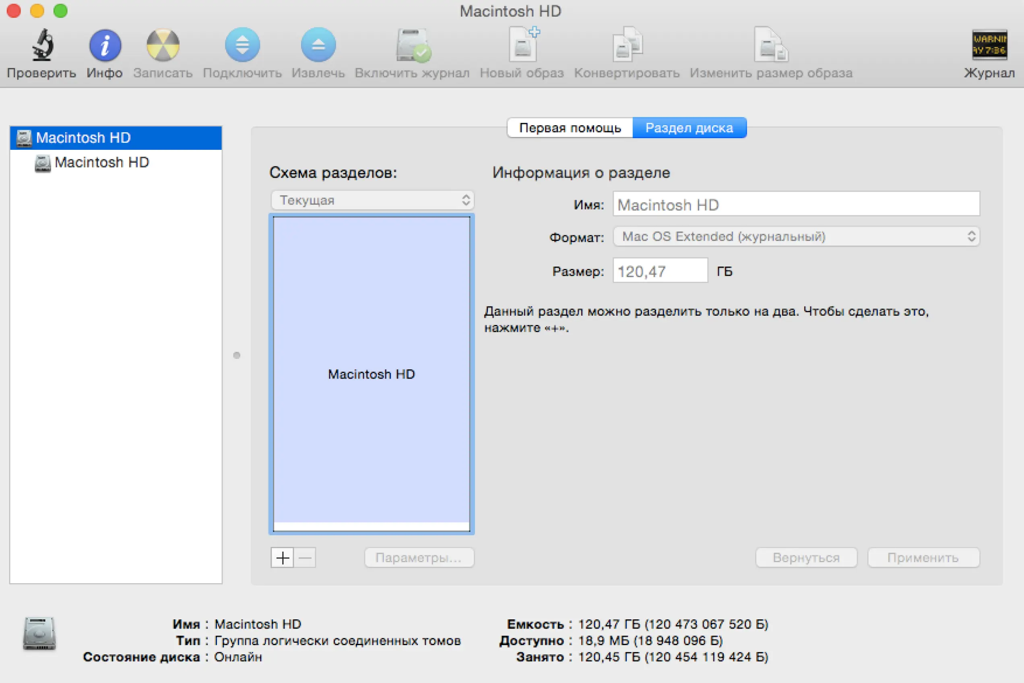This screenshot has width=1024, height=683.
Task: Open the Журнал log icon
Action: [989, 45]
